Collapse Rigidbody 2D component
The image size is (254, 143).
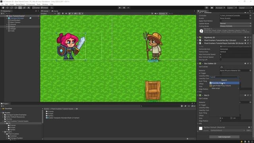(x=198, y=37)
